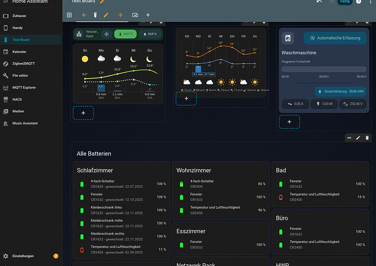376x266 pixels.
Task: Delete the Alle Batterien section
Action: click(367, 138)
